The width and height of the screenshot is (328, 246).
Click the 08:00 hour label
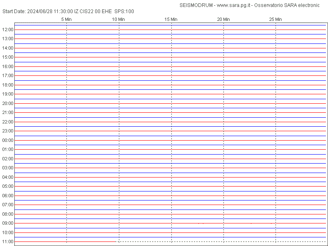7,214
